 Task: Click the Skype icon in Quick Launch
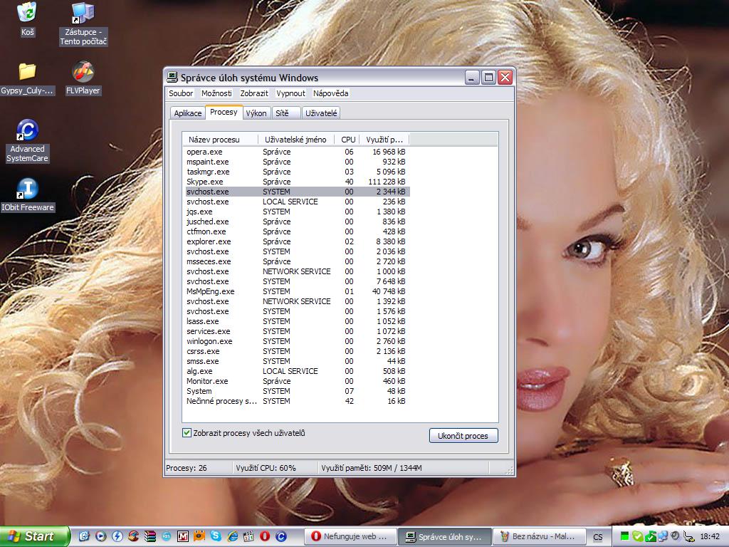coord(215,536)
